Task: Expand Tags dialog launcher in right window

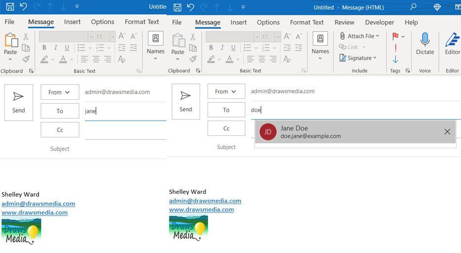Action: (408, 71)
